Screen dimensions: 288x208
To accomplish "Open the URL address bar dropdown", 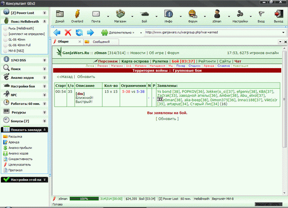I will click(283, 33).
